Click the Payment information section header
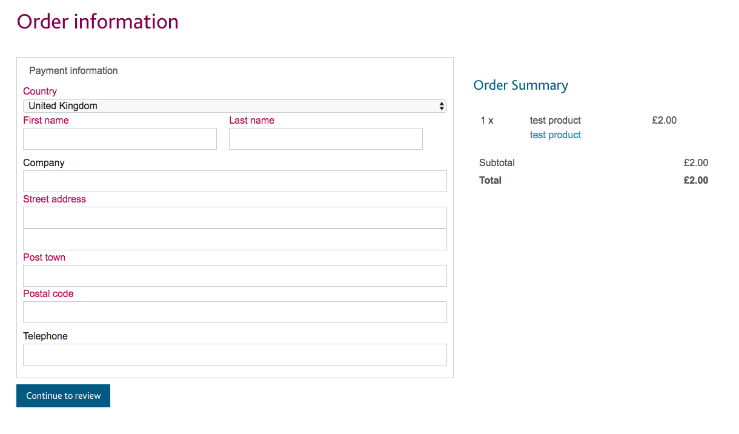The height and width of the screenshot is (434, 739). pyautogui.click(x=73, y=70)
